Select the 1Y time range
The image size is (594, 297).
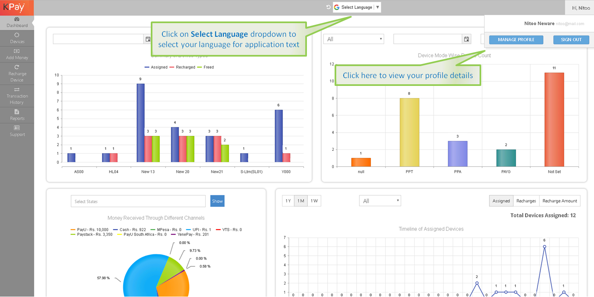[288, 201]
